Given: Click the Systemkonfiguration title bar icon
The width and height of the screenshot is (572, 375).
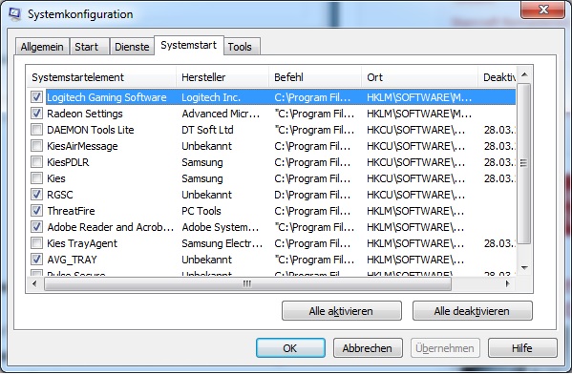Looking at the screenshot, I should click(x=14, y=14).
